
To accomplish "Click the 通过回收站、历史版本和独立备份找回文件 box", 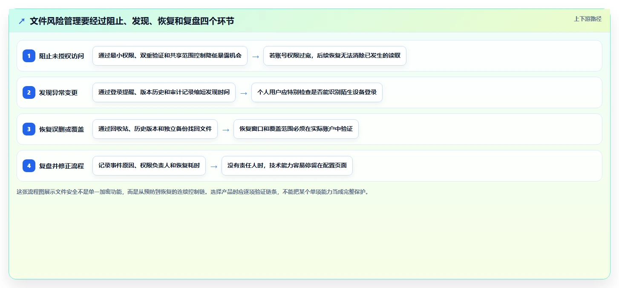I will 155,129.
